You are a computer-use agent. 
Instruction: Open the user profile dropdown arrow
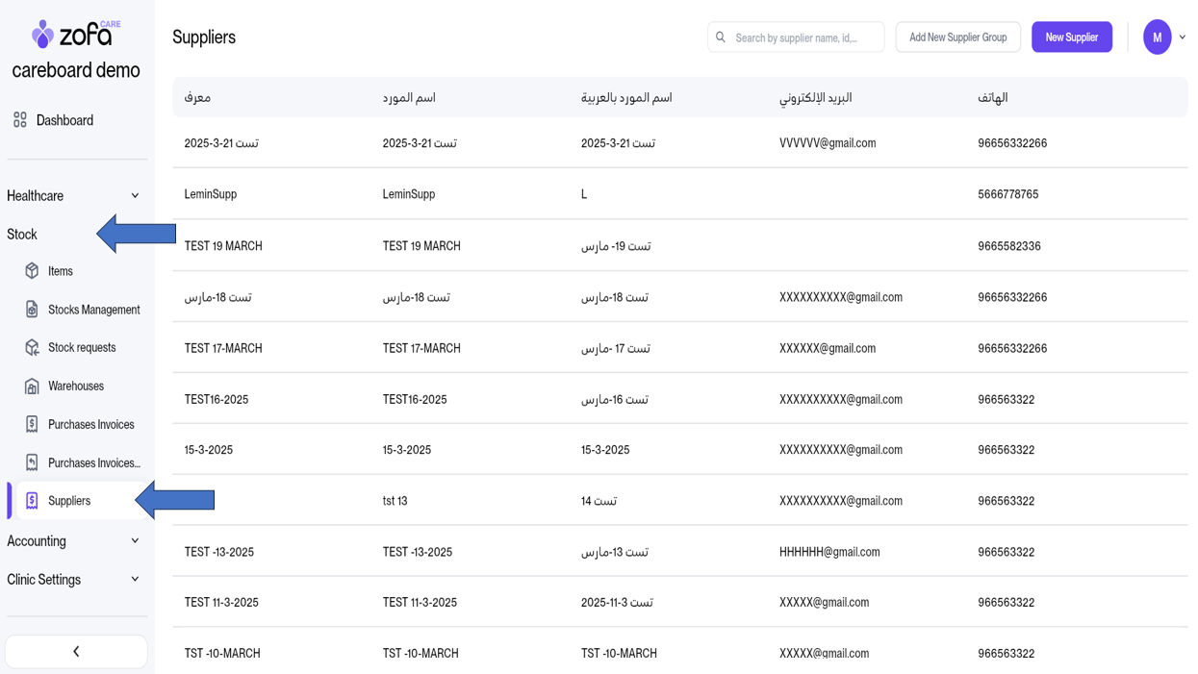point(1183,37)
